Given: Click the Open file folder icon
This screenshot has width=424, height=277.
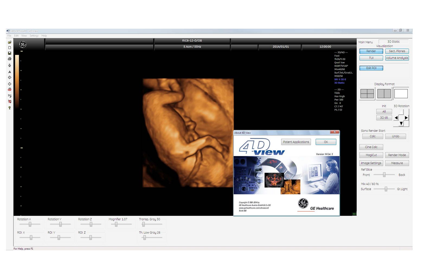Looking at the screenshot, I should (9, 42).
